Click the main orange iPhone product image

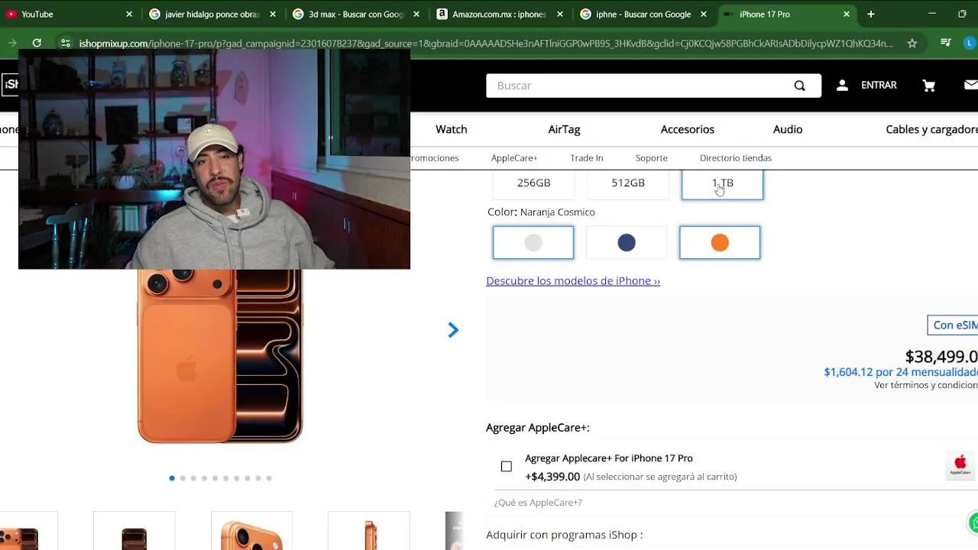pos(220,356)
